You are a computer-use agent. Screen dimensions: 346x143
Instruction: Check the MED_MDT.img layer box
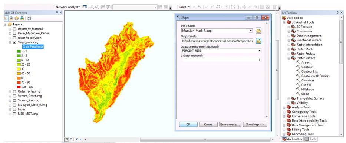pos(14,114)
